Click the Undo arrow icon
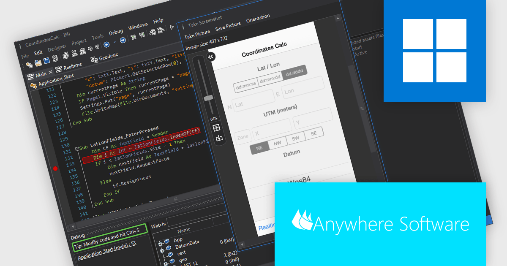The image size is (507, 266). point(90,48)
